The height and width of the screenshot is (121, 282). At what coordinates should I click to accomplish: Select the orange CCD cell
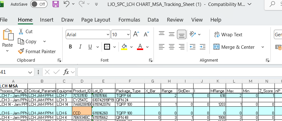coord(82,111)
